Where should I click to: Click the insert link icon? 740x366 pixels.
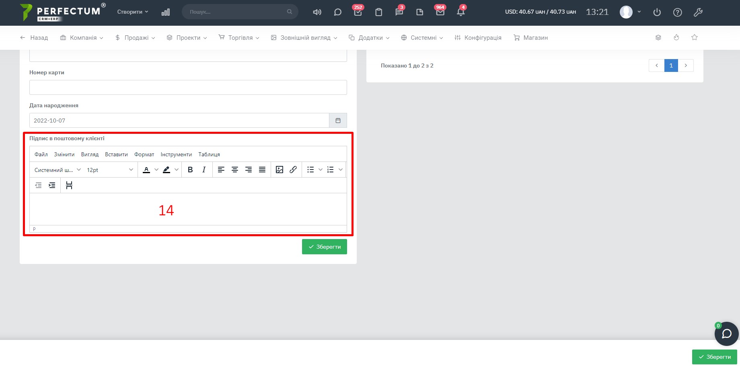point(293,170)
